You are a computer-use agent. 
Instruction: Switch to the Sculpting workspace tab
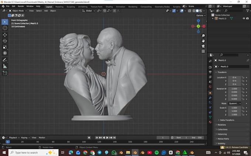click(x=71, y=7)
